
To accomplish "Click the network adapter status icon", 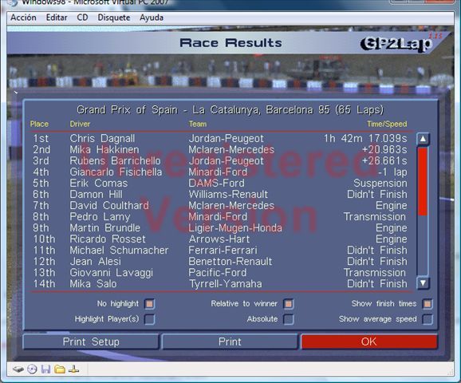I will 74,369.
